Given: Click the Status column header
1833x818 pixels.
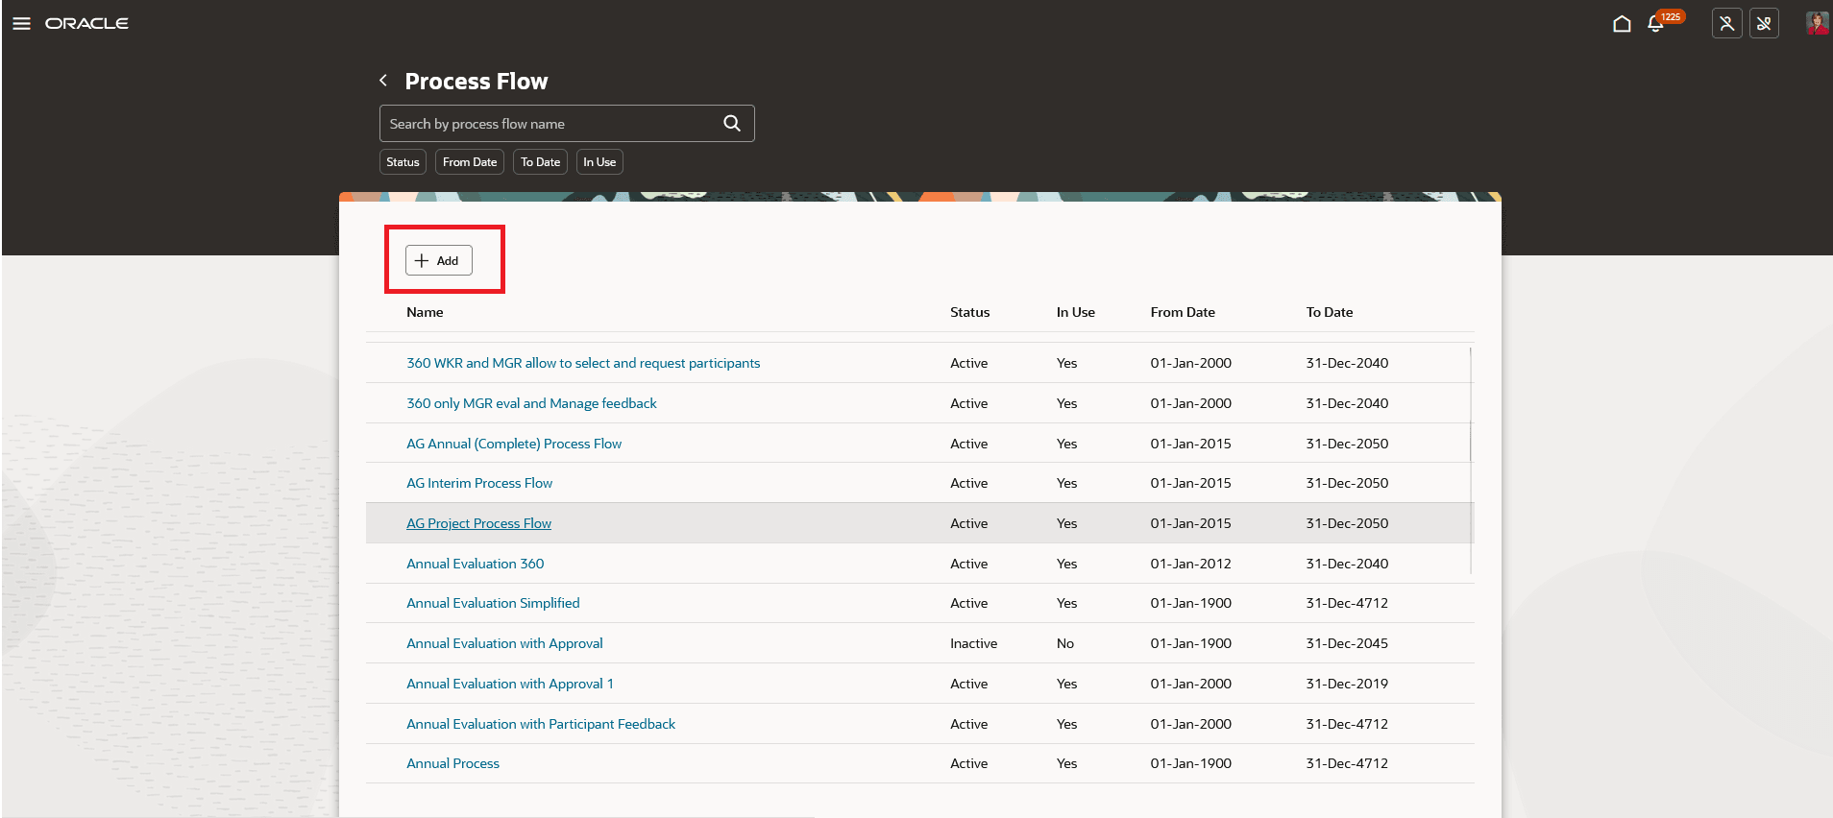Looking at the screenshot, I should coord(969,312).
